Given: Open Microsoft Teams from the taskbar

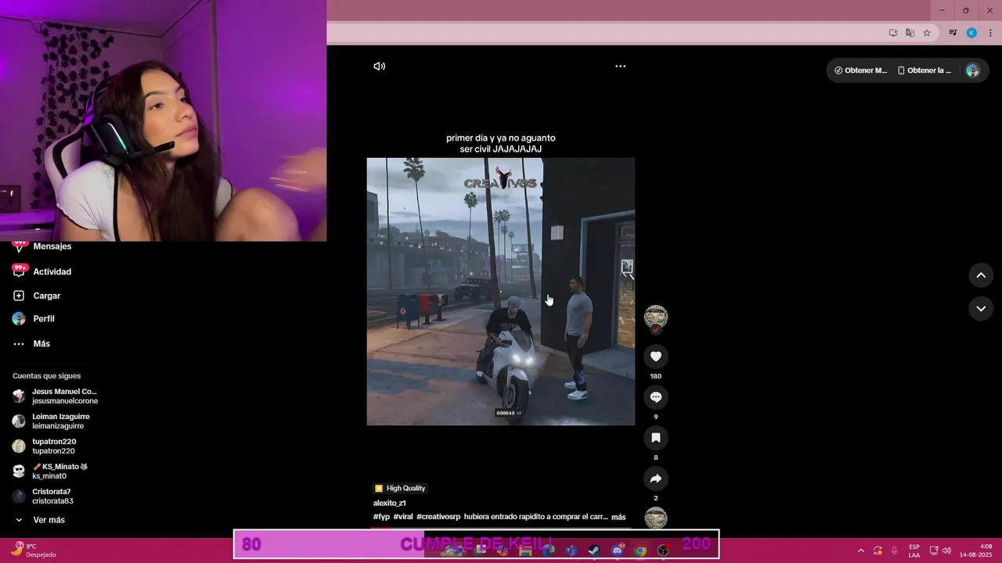Looking at the screenshot, I should 571,550.
